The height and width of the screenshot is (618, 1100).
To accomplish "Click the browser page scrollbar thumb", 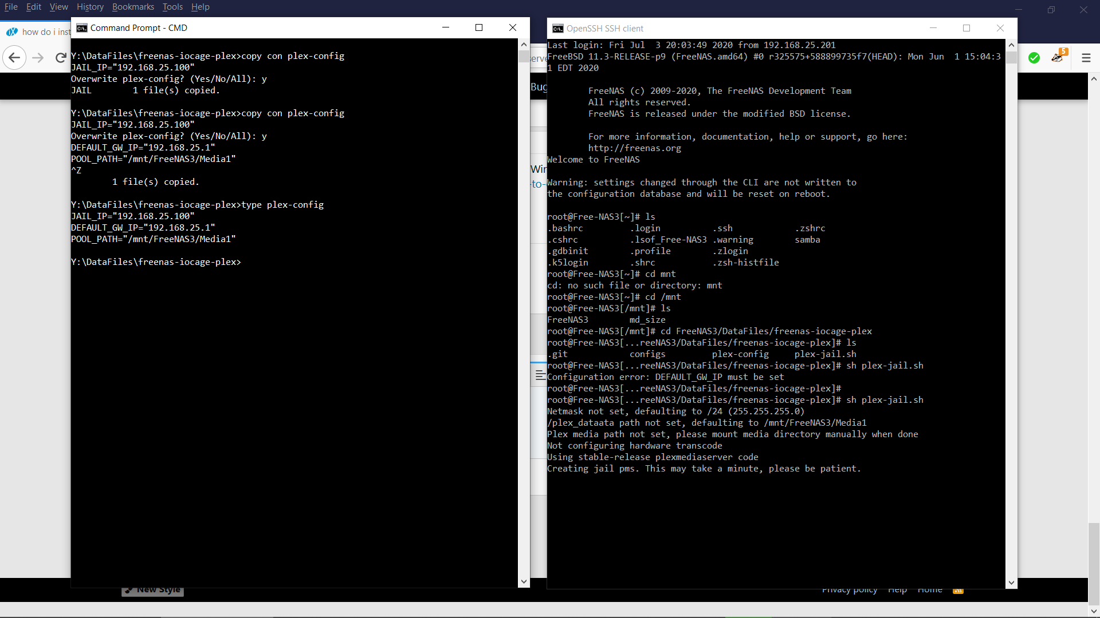I will (x=1094, y=563).
